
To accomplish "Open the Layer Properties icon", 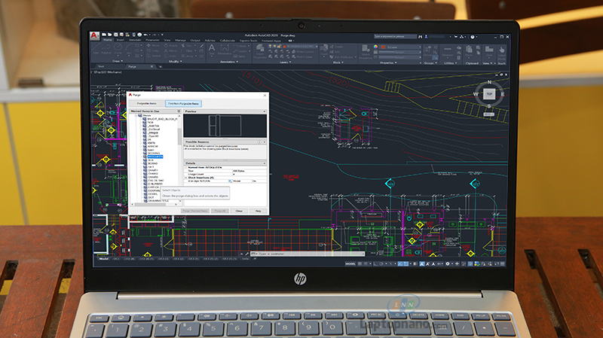I will [260, 48].
